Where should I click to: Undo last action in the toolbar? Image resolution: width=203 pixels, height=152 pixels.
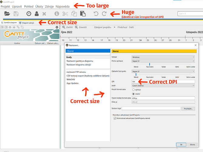pos(96,14)
